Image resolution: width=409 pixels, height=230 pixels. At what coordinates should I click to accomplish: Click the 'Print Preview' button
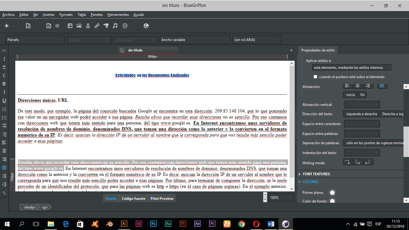(x=162, y=199)
